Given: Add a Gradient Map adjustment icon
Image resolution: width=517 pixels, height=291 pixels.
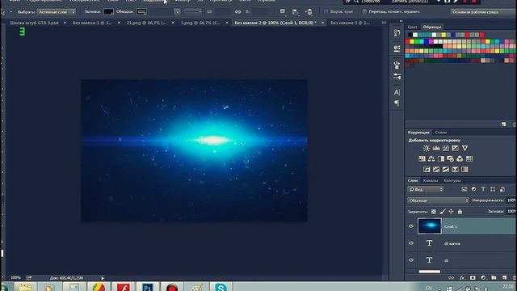Looking at the screenshot, I should pyautogui.click(x=464, y=169).
